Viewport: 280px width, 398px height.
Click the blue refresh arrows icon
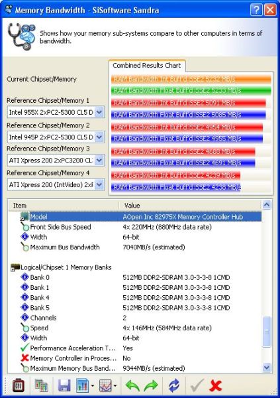click(174, 385)
